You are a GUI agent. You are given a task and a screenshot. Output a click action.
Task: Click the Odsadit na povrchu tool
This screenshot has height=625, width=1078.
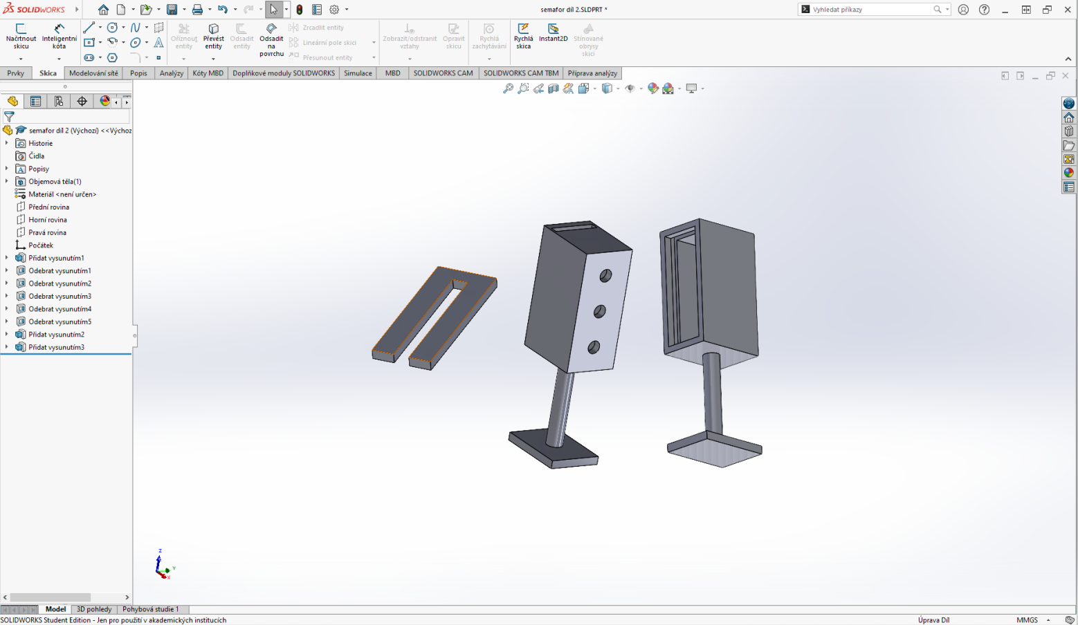(x=271, y=40)
